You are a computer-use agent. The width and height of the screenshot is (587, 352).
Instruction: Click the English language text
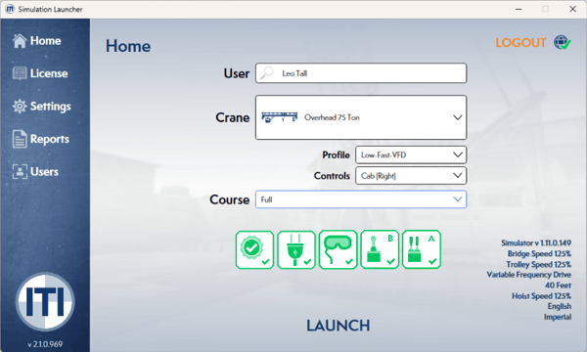(x=560, y=306)
